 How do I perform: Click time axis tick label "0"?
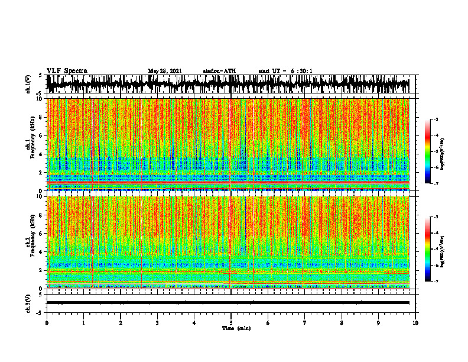(47, 323)
